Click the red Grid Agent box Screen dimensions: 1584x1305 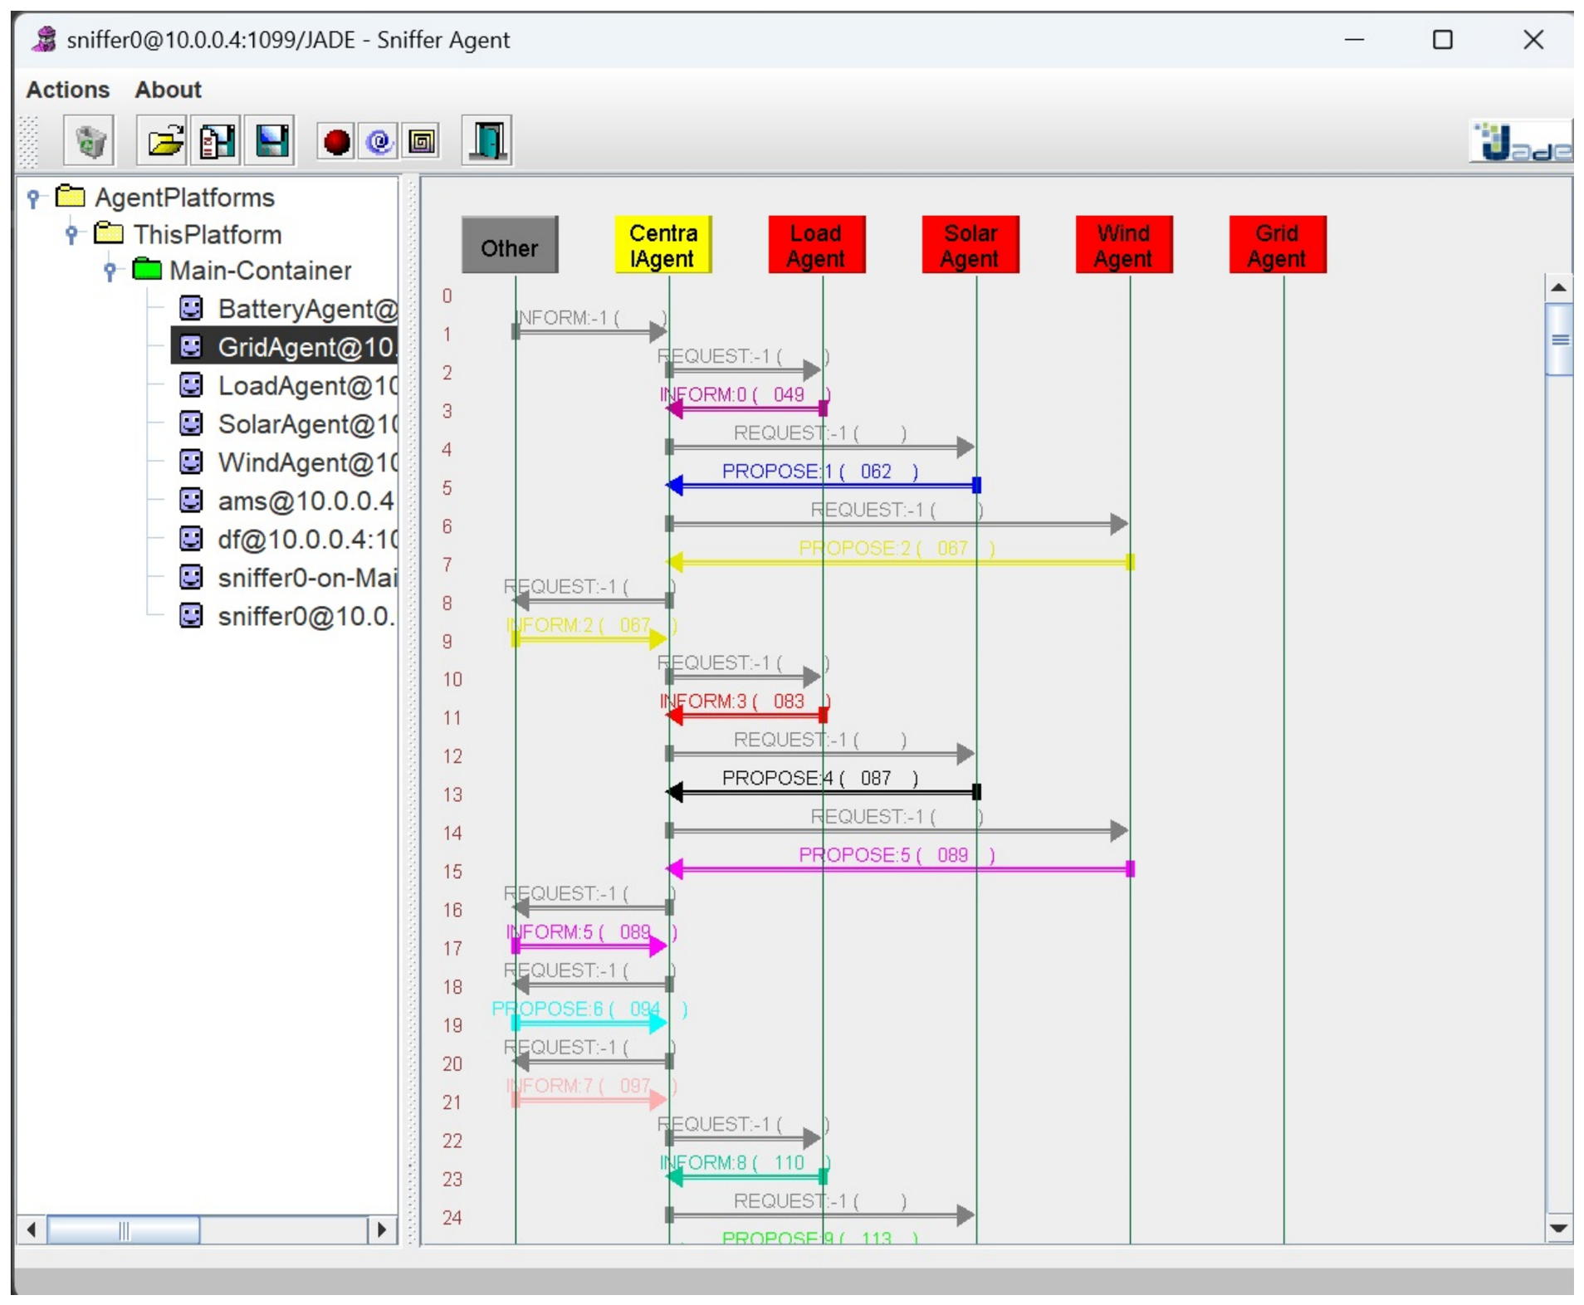(1278, 246)
